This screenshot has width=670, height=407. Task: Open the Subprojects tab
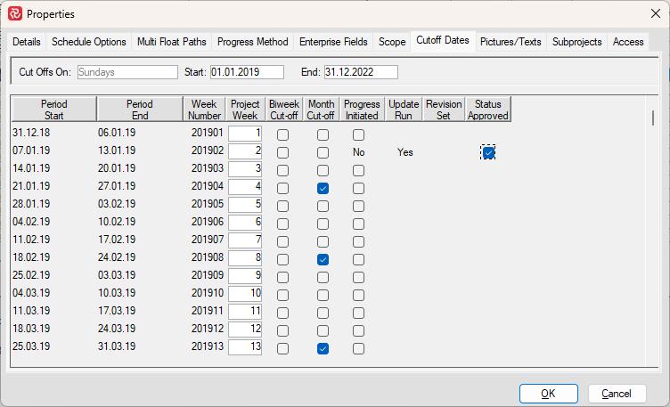[577, 42]
